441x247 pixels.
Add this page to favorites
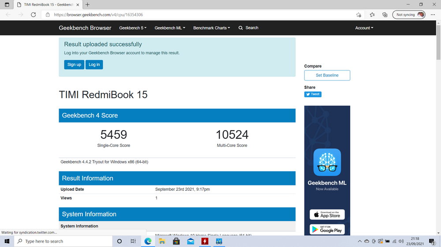(359, 15)
